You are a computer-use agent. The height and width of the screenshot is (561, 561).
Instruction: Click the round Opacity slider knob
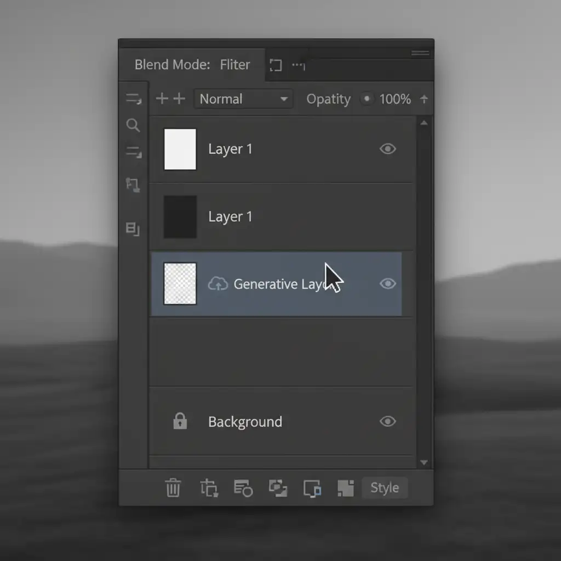pos(366,99)
